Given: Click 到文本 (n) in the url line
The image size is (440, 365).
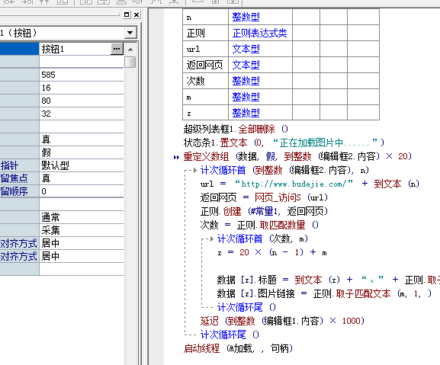Looking at the screenshot, I should coord(397,184).
